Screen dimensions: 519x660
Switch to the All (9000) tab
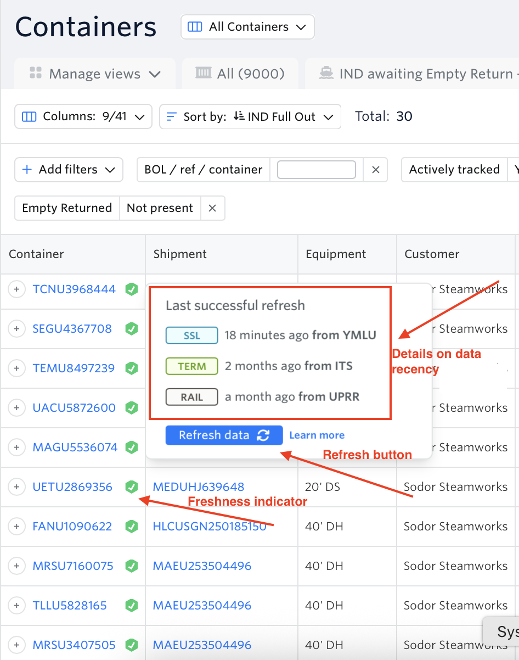tap(240, 74)
